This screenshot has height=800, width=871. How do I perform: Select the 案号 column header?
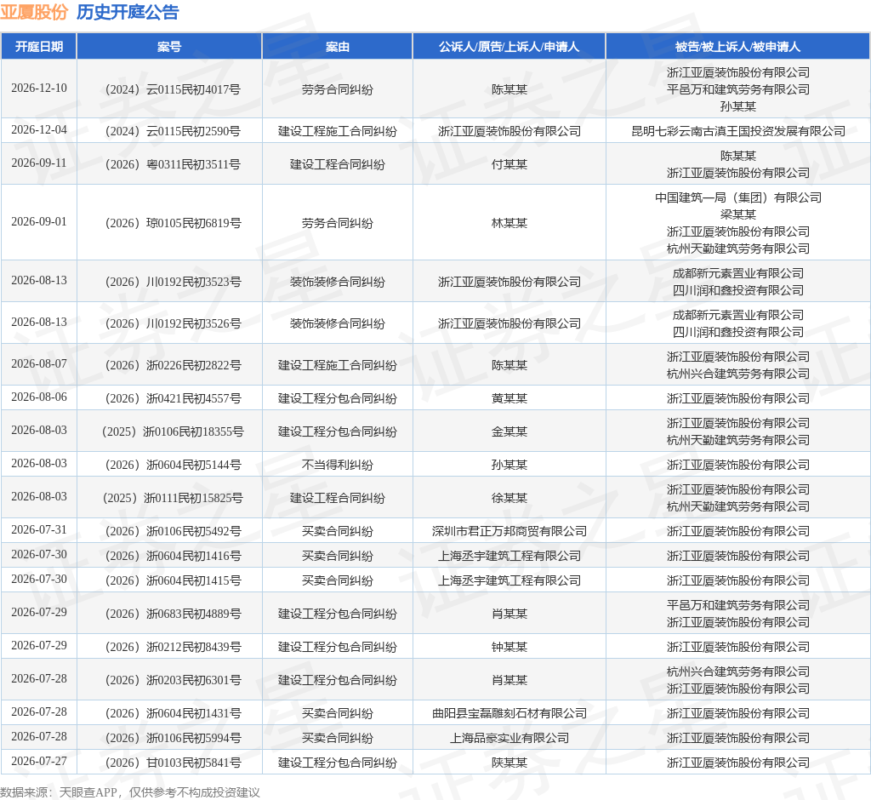tap(169, 47)
